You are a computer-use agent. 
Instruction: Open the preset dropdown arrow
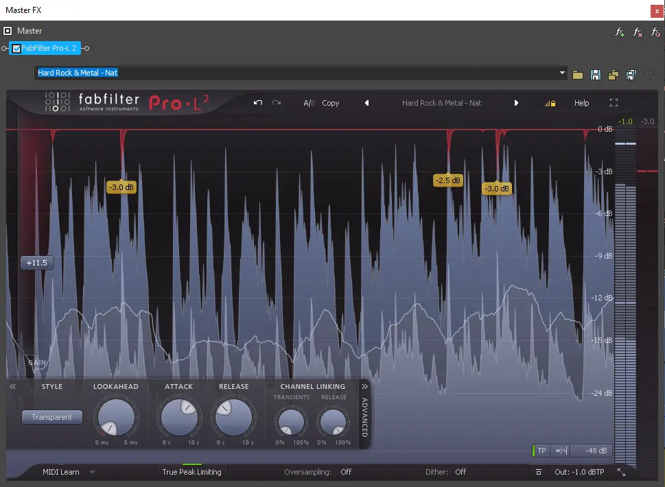point(562,73)
